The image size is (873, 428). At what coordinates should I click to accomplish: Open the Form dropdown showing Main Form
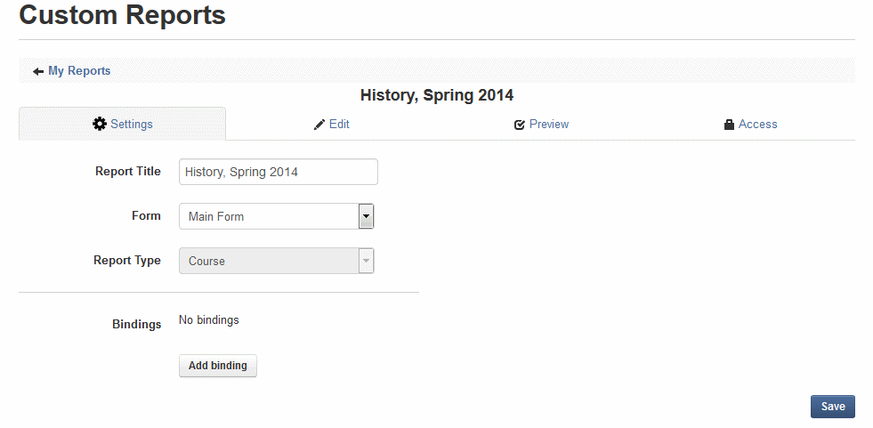[x=268, y=216]
